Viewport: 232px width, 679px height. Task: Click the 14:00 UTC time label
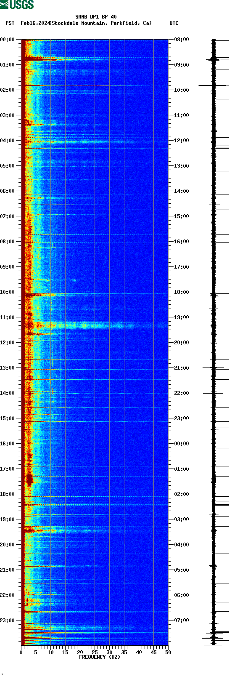(182, 191)
